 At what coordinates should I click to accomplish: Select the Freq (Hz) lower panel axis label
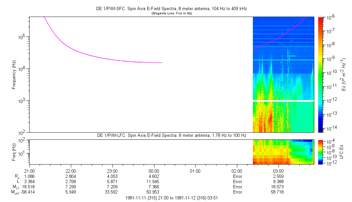[x=14, y=152]
